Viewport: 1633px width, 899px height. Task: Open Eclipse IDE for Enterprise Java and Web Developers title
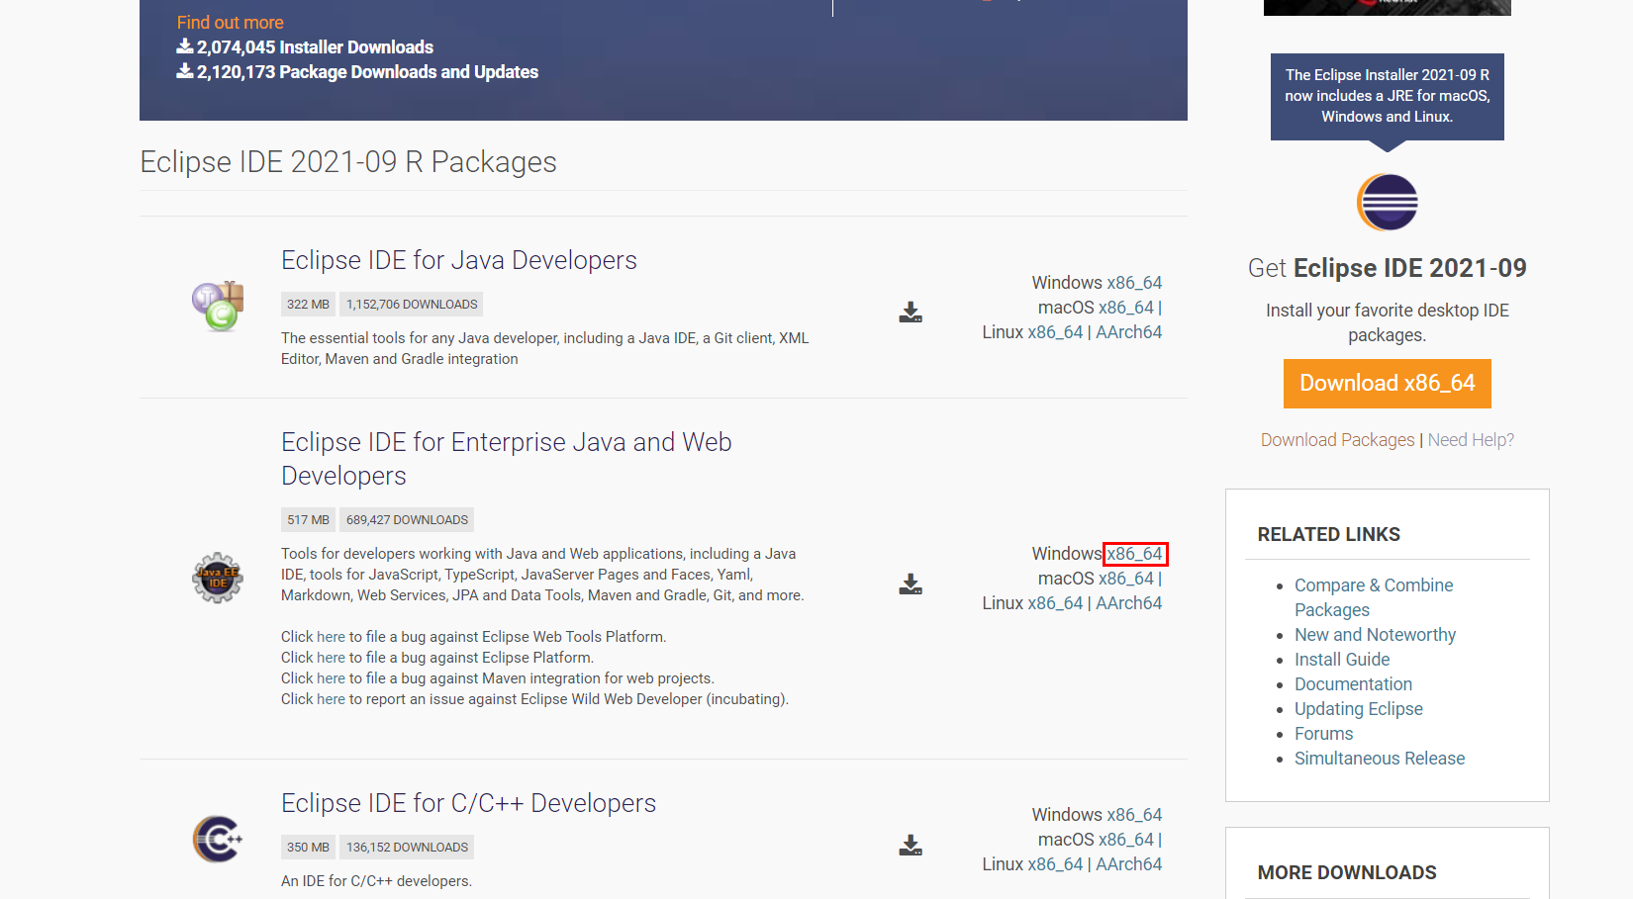pyautogui.click(x=507, y=459)
